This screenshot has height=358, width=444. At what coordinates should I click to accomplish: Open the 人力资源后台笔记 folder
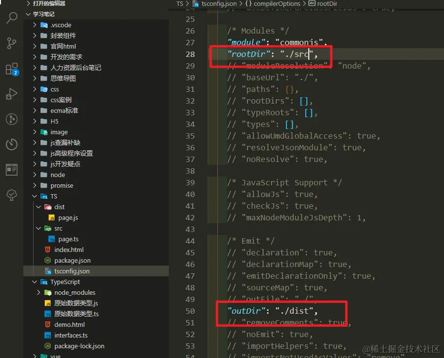75,68
